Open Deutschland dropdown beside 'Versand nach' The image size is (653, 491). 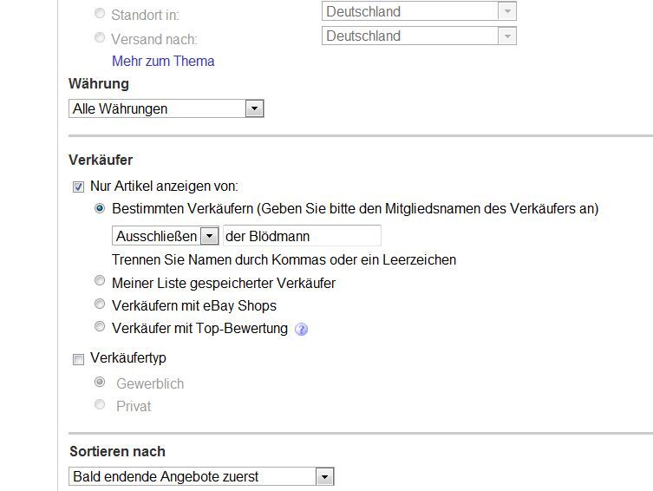coord(419,36)
